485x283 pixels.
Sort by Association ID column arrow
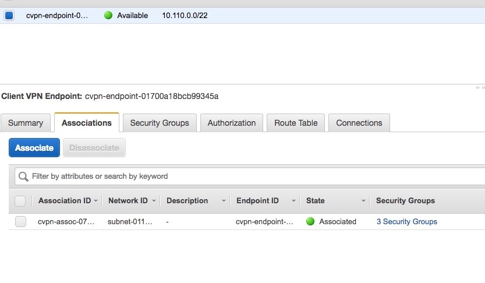tap(95, 201)
